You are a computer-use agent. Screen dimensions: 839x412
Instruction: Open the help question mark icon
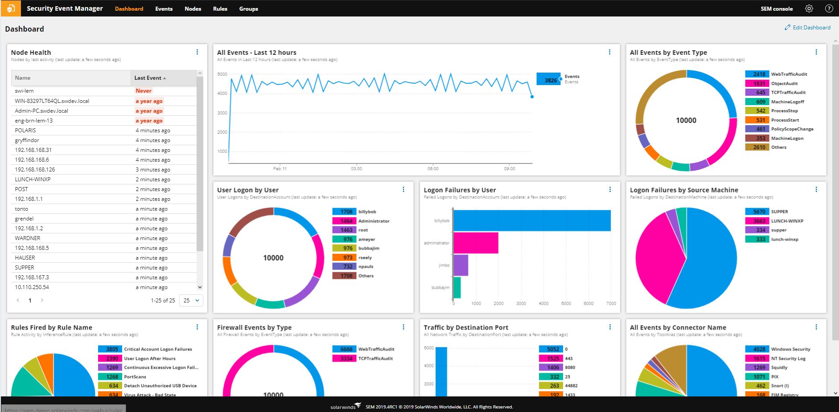(x=829, y=8)
